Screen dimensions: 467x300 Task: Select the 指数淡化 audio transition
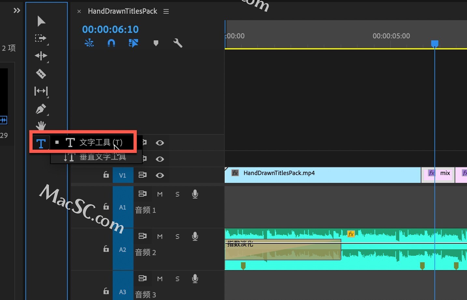(x=283, y=250)
